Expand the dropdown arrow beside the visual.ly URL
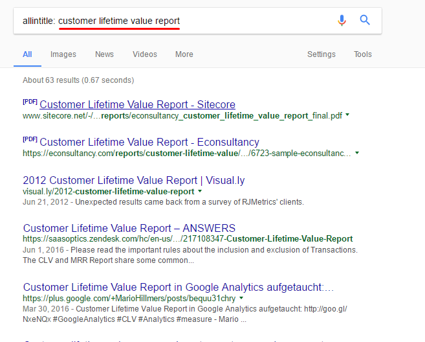This screenshot has width=425, height=342. (200, 191)
